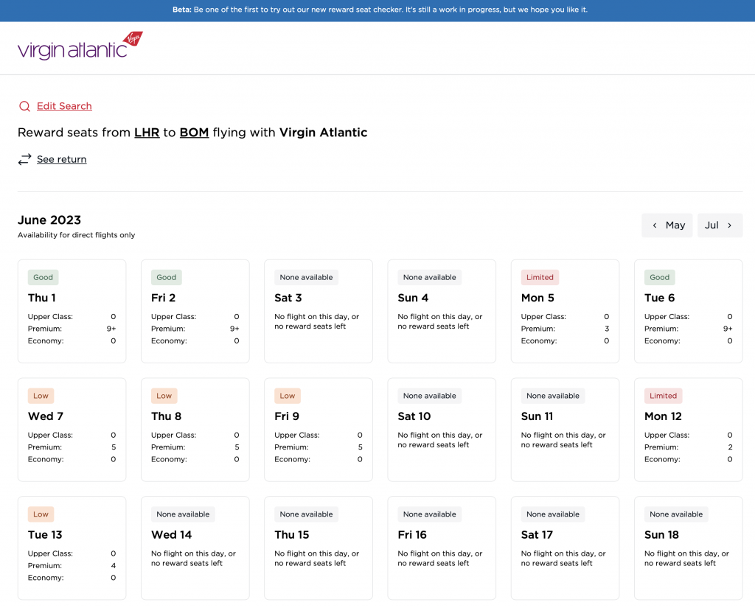Select the Thu 1 availability card
755x608 pixels.
tap(72, 311)
